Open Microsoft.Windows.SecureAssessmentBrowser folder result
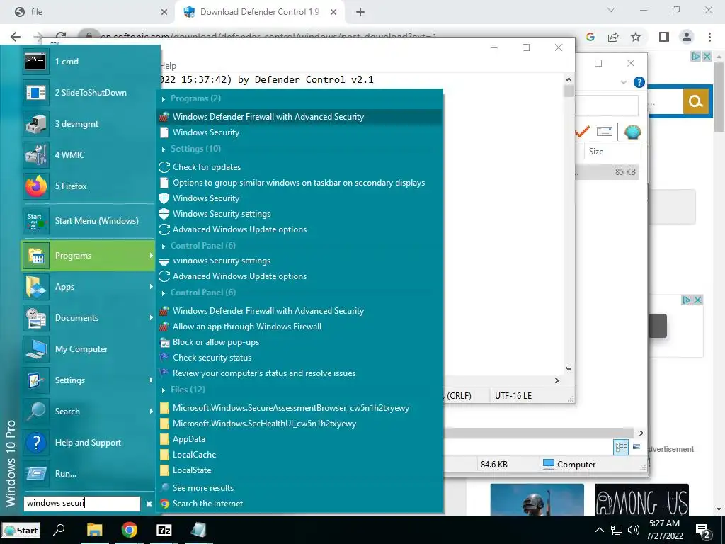This screenshot has width=725, height=544. click(x=299, y=408)
